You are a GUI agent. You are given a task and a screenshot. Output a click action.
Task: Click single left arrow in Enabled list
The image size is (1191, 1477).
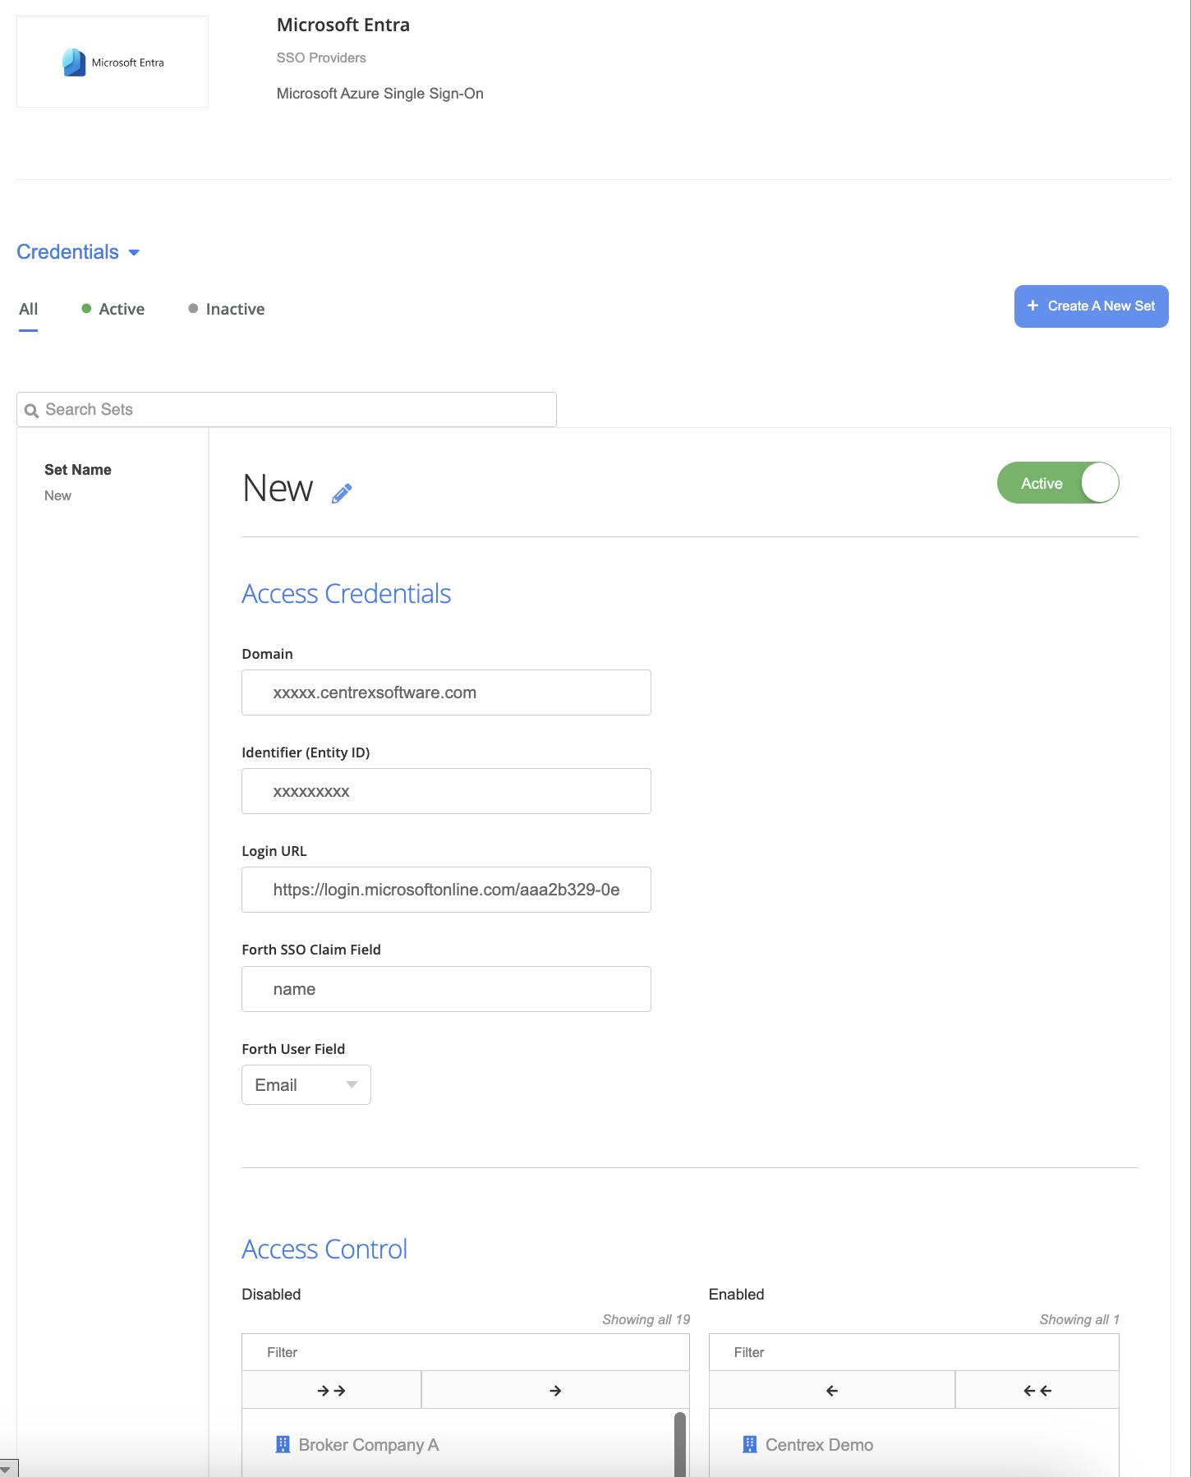click(x=831, y=1390)
